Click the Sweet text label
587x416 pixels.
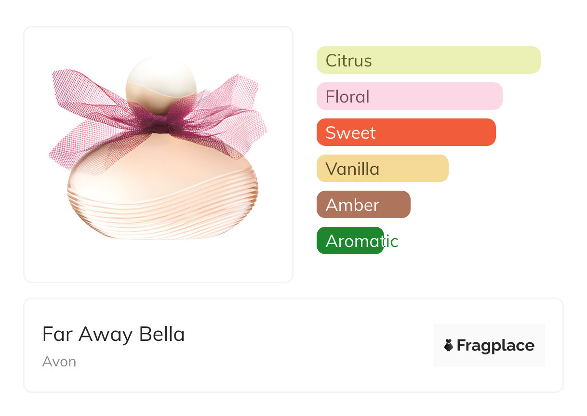(x=350, y=133)
